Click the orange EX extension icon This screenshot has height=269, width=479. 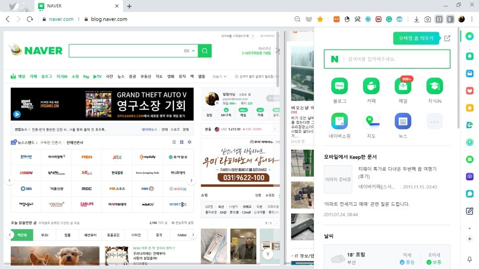click(x=336, y=19)
